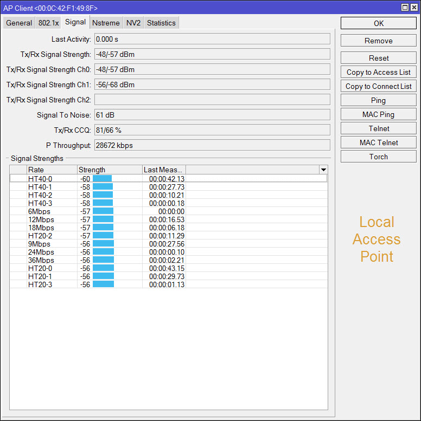The image size is (421, 421).
Task: Select the HT20-1 row
Action: [x=169, y=276]
